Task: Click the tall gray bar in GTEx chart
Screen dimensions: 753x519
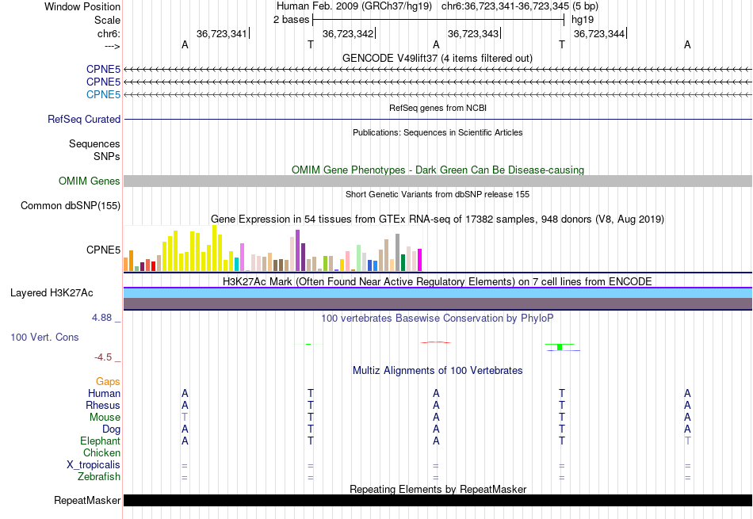Action: click(398, 253)
